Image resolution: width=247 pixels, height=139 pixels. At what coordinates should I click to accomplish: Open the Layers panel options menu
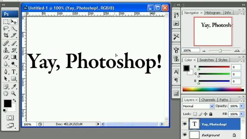tap(242, 101)
